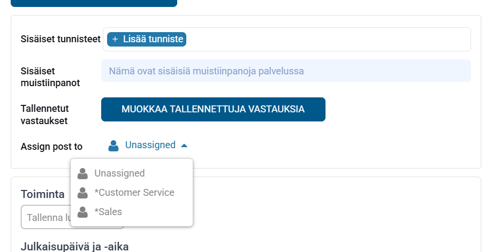The image size is (492, 252).
Task: Click the Julkaisupäivä ja -aika heading
Action: point(74,246)
